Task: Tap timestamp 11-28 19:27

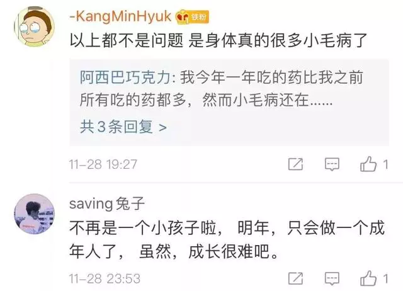Action: (103, 164)
